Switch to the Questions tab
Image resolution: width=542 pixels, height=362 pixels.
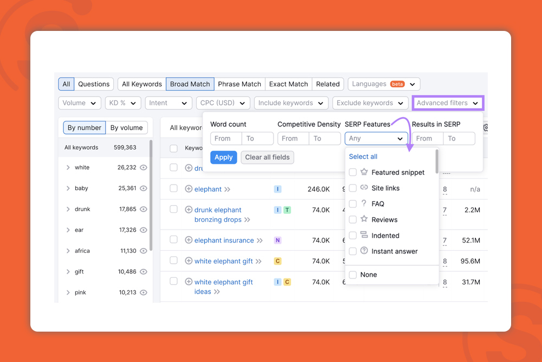[94, 84]
